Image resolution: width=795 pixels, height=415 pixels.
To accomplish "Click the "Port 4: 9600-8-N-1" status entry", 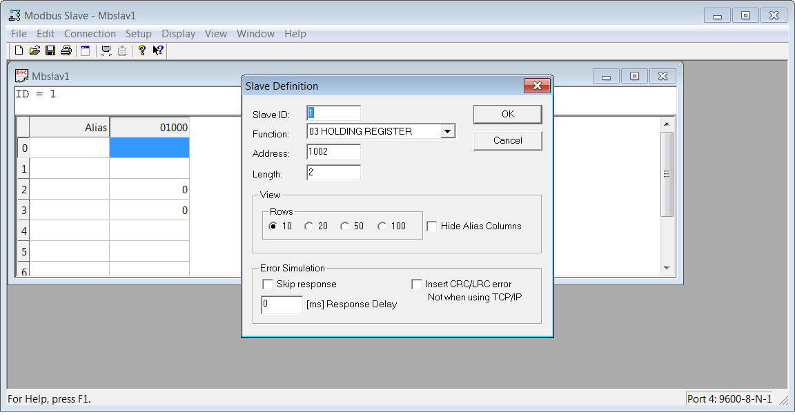I will click(729, 398).
